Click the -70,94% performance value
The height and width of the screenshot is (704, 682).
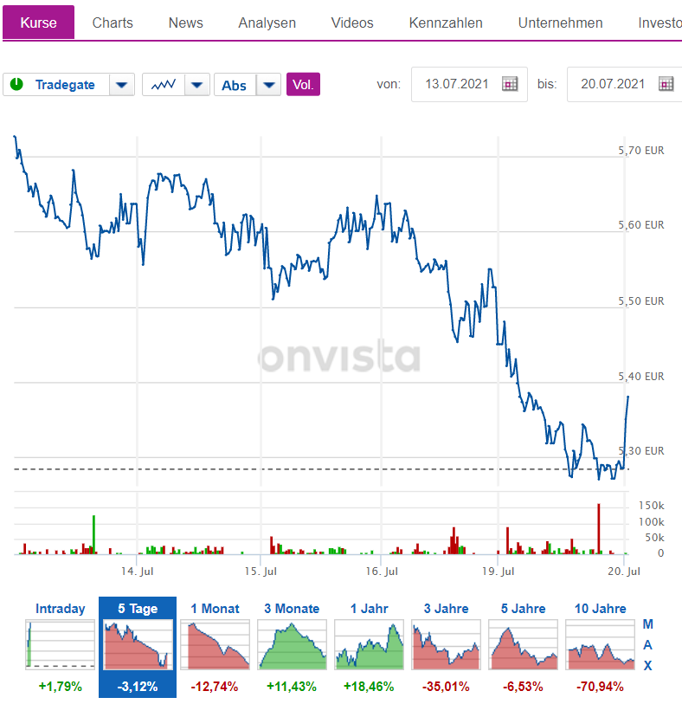click(x=600, y=687)
